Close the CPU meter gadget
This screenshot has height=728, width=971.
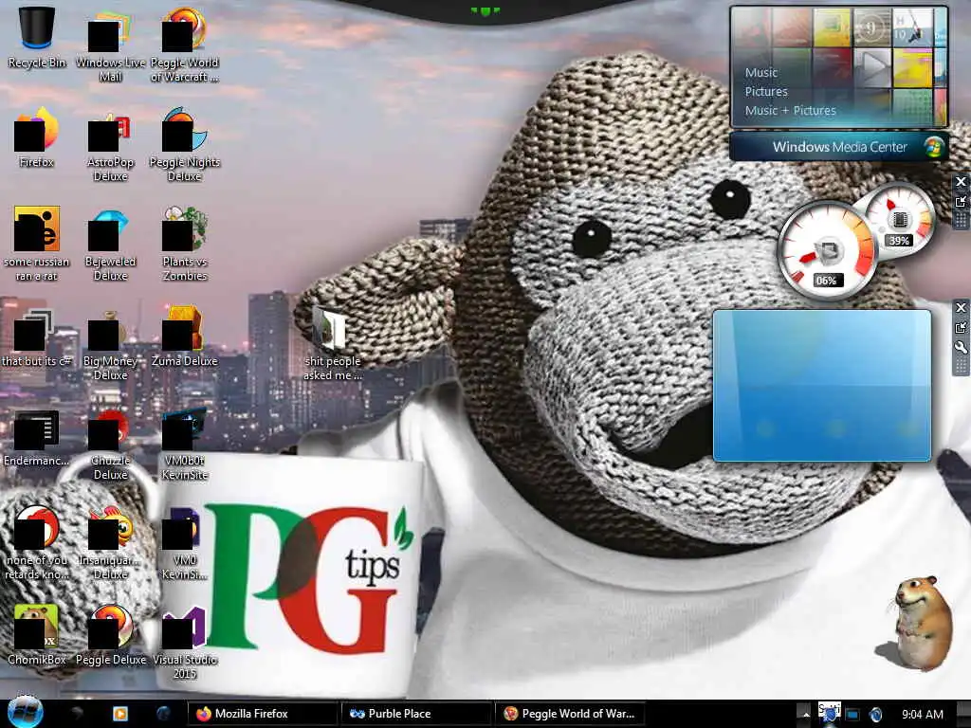[961, 181]
